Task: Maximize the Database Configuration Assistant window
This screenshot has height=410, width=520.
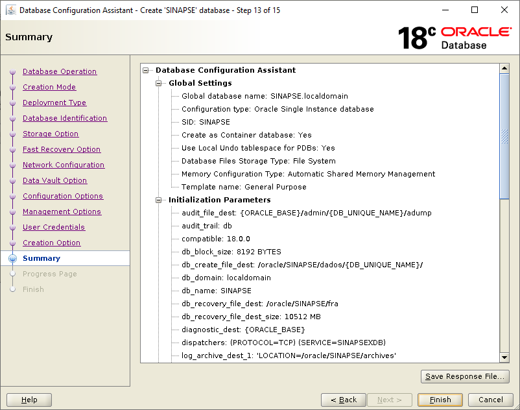Action: 475,10
